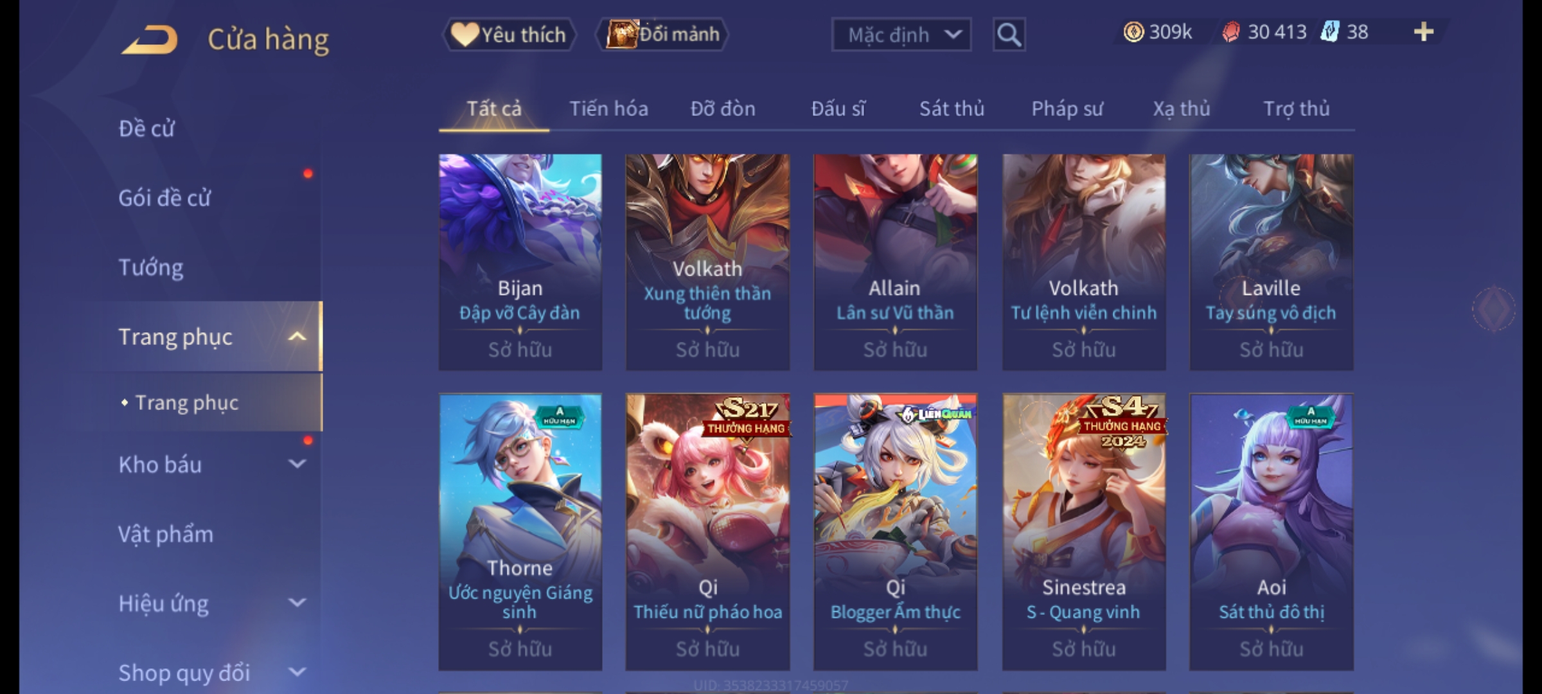Viewport: 1542px width, 694px height.
Task: Select Qi Blogger Ẩm thực skin card
Action: coord(895,532)
